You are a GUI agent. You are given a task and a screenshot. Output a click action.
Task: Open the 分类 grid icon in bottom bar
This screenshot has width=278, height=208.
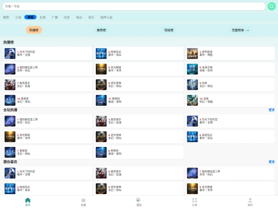(195, 200)
